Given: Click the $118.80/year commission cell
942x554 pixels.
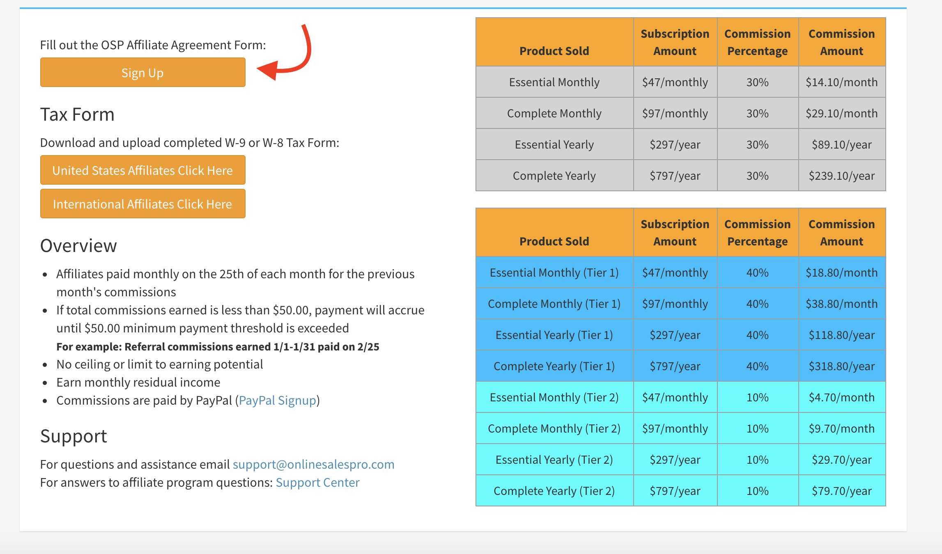Looking at the screenshot, I should click(x=842, y=335).
